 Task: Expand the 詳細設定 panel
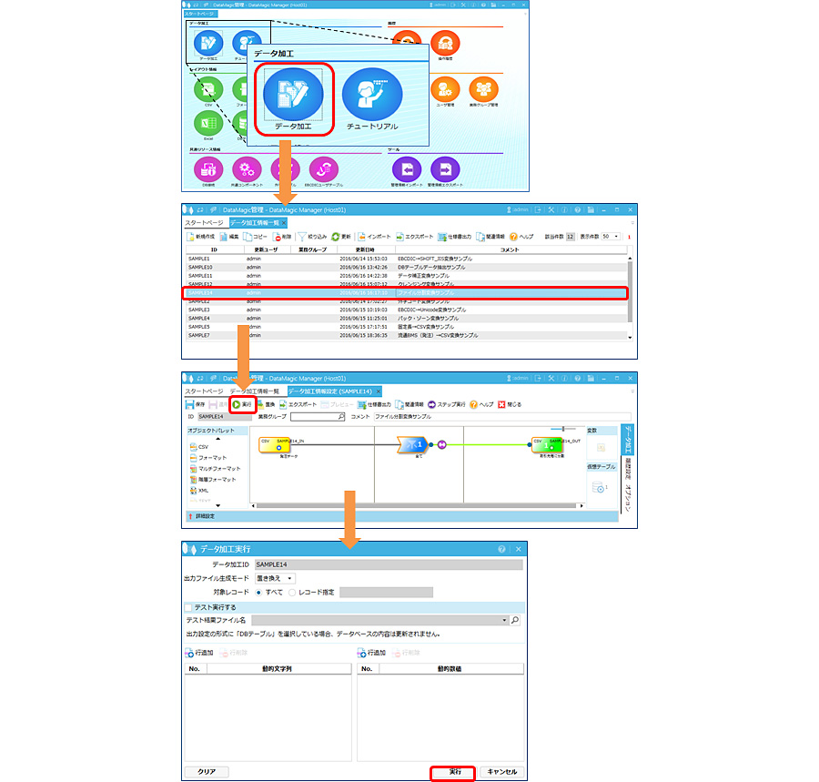[204, 516]
